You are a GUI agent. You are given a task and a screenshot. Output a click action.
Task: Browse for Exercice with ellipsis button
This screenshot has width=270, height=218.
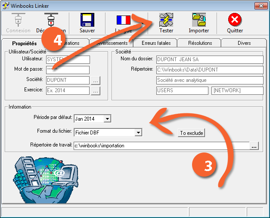coord(96,91)
